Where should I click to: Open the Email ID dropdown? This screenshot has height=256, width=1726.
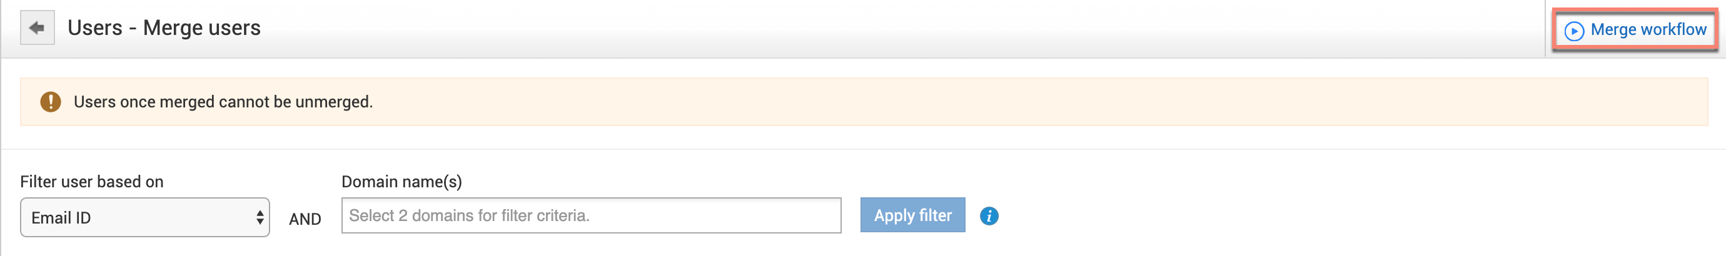144,217
